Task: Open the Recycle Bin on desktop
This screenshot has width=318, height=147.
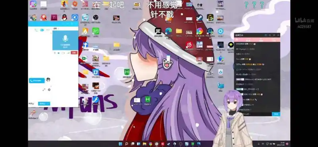Action: 221,72
